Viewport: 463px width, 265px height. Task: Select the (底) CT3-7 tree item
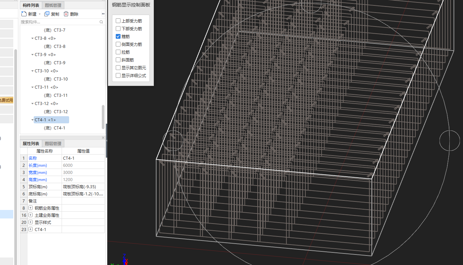55,30
